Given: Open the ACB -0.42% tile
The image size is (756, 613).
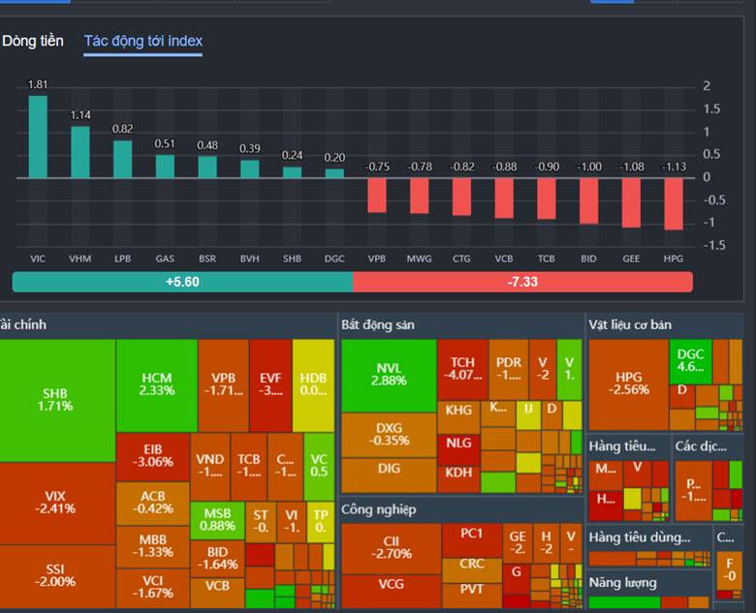Looking at the screenshot, I should (x=153, y=504).
